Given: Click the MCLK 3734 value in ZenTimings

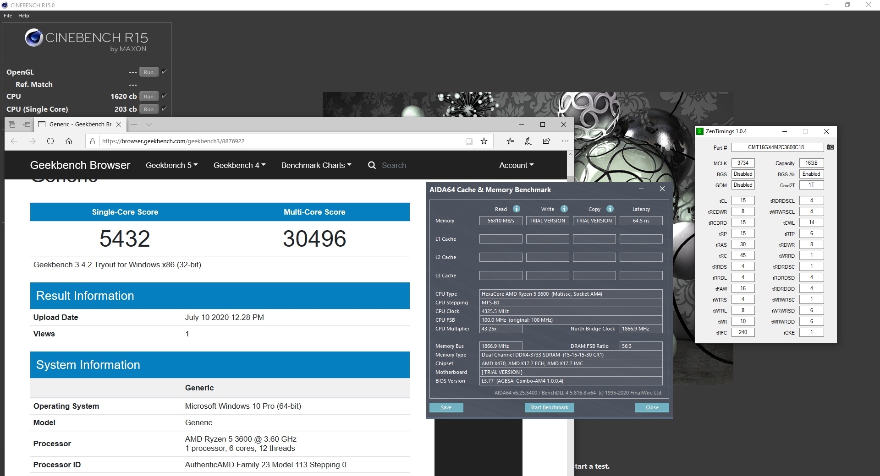Looking at the screenshot, I should pos(743,163).
